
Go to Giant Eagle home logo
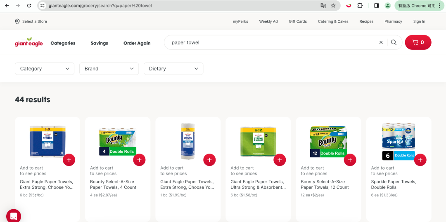29,42
